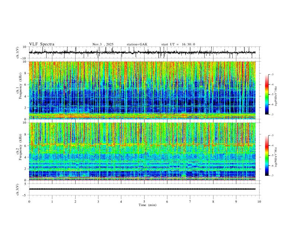Screen dimensions: 292x226
Task: Click the 'station=GAK' label
Action: [137, 44]
